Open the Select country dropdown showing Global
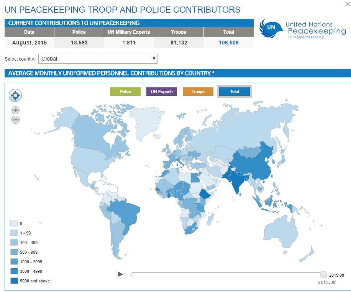 coord(98,59)
